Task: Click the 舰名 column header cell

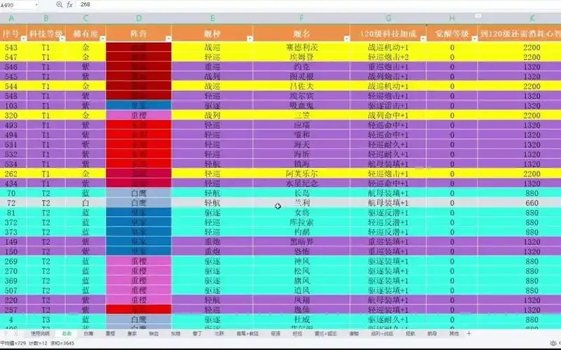Action: (x=302, y=34)
